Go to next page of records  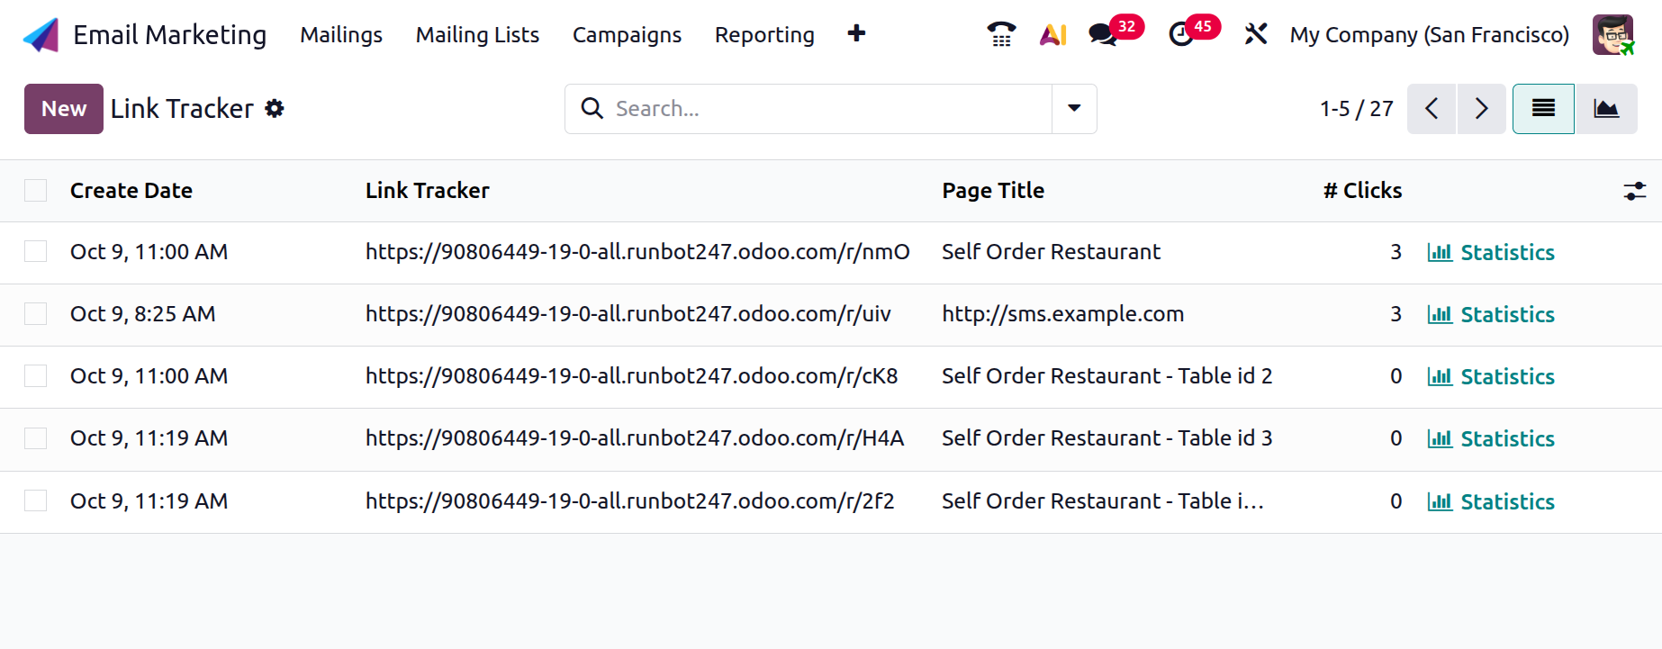point(1481,109)
